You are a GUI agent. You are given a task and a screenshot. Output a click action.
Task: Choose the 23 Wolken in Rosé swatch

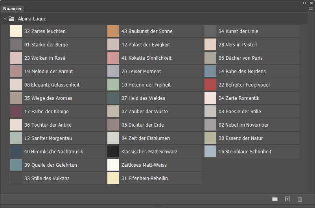(x=16, y=58)
